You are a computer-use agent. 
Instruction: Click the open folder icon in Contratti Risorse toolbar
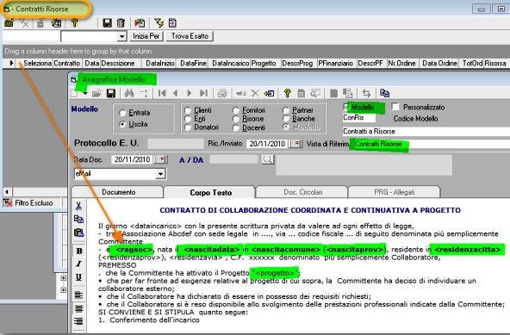click(x=9, y=23)
